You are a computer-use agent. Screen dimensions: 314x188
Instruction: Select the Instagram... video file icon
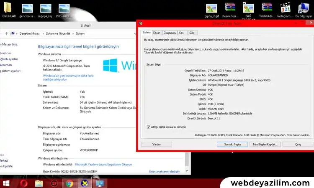(285, 10)
